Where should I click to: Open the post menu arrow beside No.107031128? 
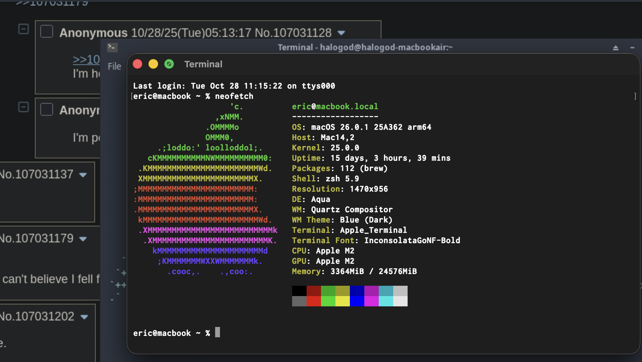click(x=341, y=33)
